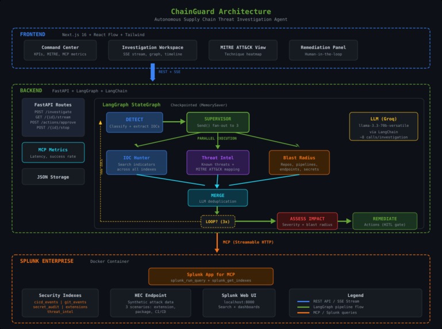Click the FRONTEND section label
This screenshot has width=442, height=329.
pos(33,34)
